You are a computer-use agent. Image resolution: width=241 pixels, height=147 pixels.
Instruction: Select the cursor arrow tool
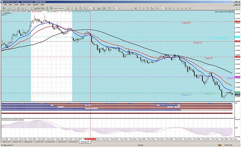click(x=115, y=8)
